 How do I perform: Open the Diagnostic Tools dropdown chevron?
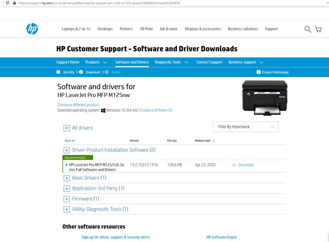[x=186, y=62]
